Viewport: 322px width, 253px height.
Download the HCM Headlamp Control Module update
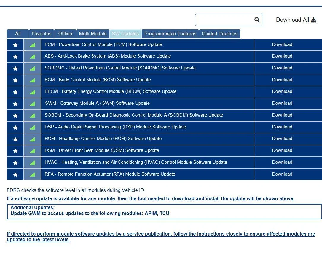[x=282, y=139]
